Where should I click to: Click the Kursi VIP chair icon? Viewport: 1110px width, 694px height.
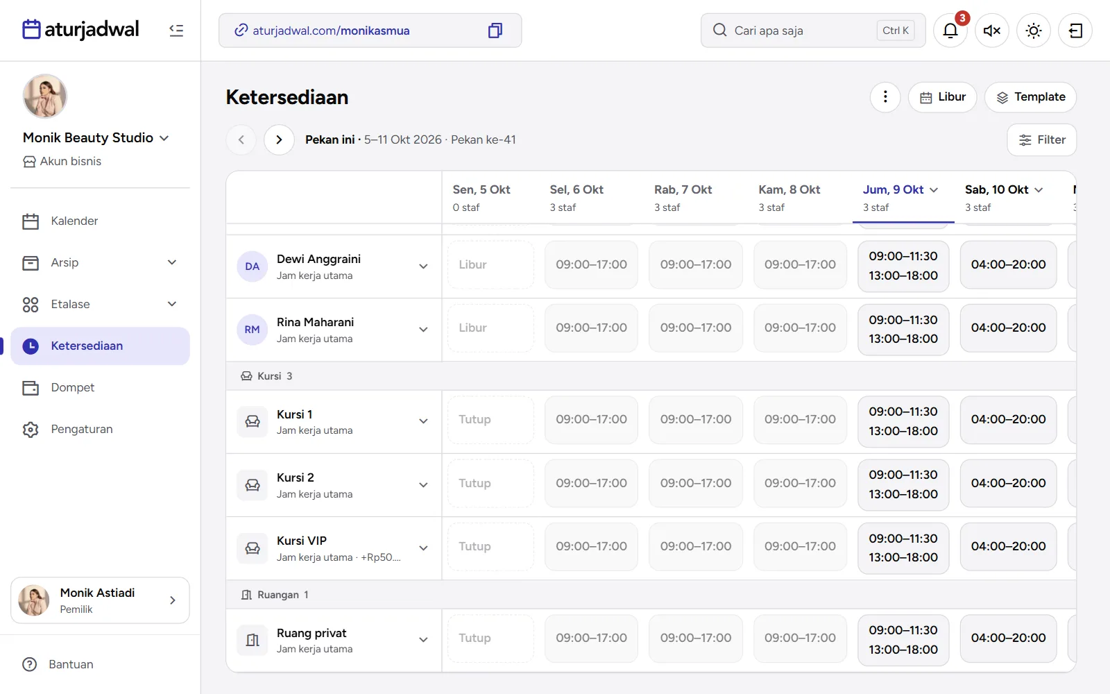[253, 548]
